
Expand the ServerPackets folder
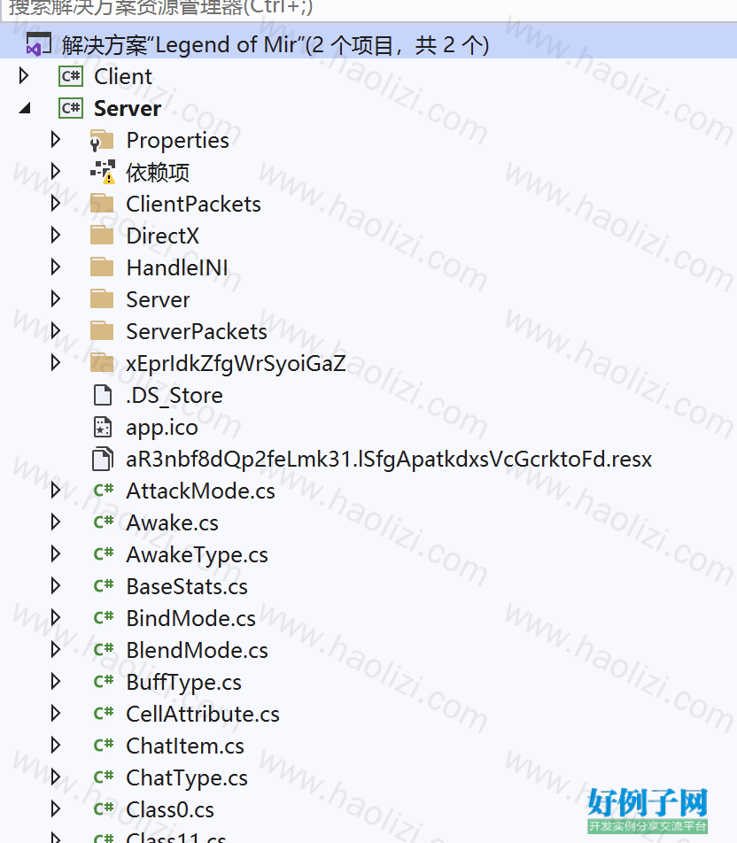56,330
